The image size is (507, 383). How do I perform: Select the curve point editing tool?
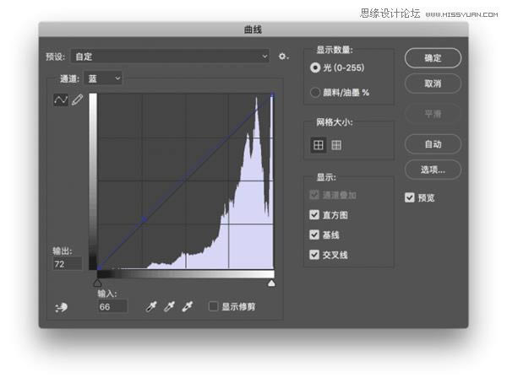(x=61, y=100)
